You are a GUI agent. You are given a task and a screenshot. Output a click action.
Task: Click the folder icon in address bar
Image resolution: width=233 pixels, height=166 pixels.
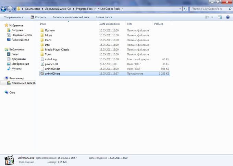click(19, 9)
